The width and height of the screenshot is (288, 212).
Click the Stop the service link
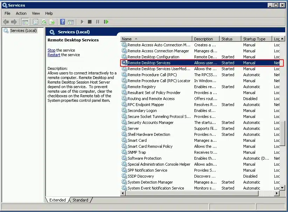[52, 50]
